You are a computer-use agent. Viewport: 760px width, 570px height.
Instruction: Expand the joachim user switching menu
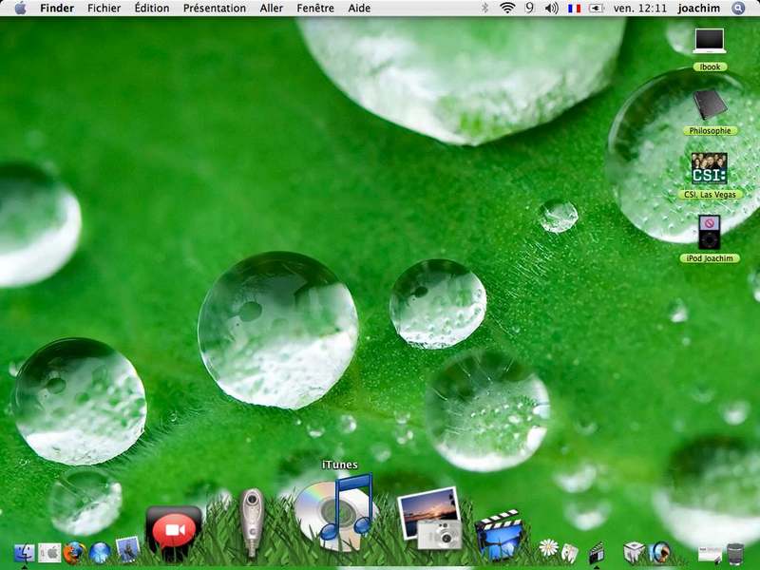pyautogui.click(x=698, y=8)
